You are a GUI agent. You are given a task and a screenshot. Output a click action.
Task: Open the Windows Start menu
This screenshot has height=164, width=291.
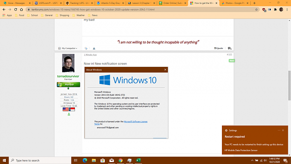tap(4, 160)
